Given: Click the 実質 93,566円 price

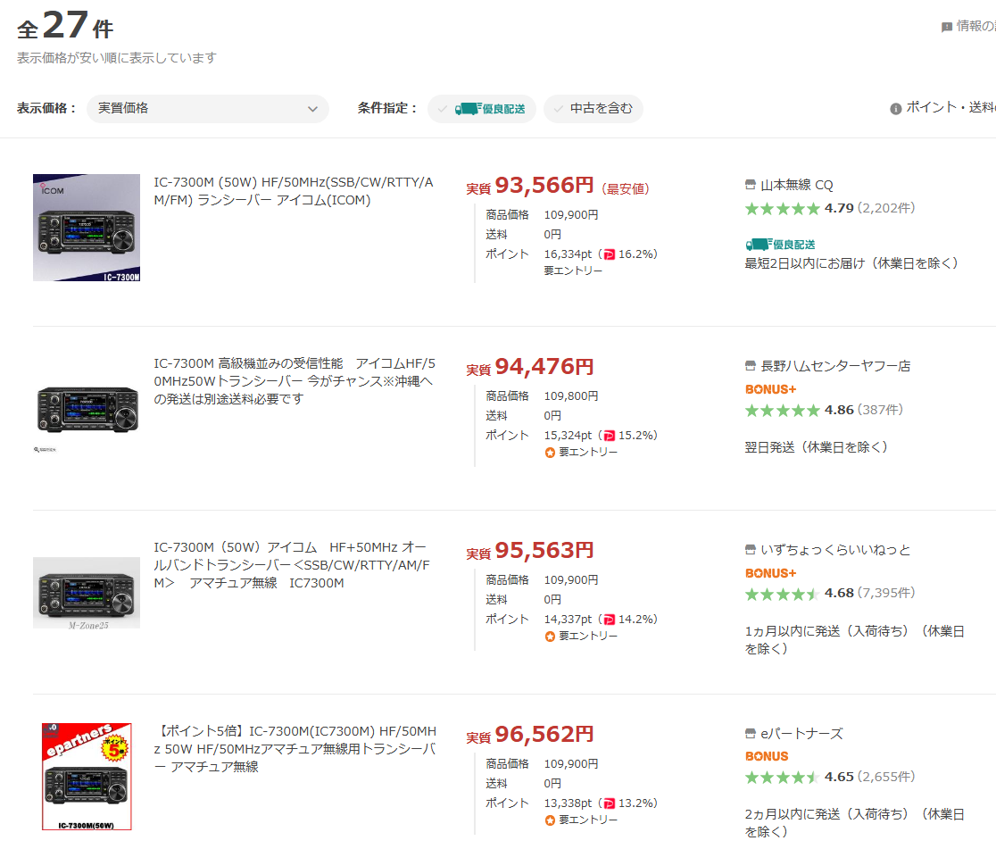Looking at the screenshot, I should click(530, 186).
